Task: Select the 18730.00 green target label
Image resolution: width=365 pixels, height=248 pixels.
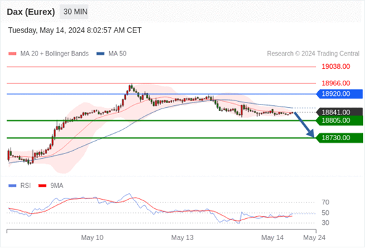Action: tap(340, 138)
